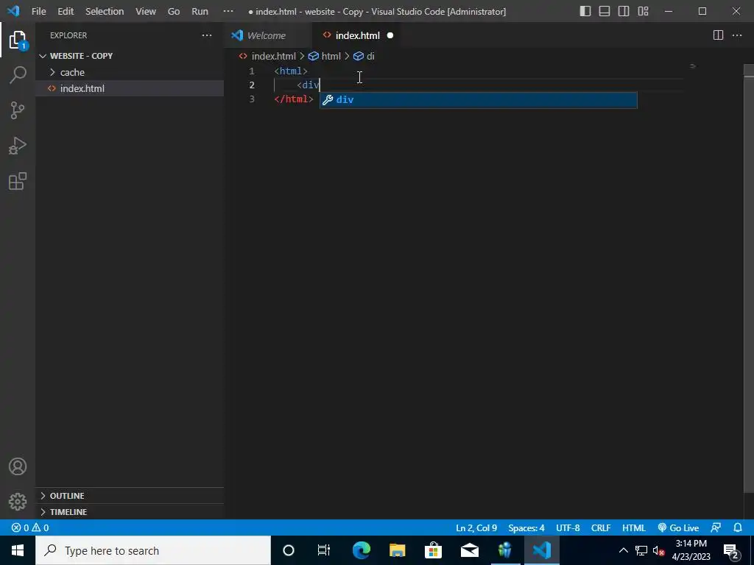This screenshot has width=754, height=565.
Task: Click the feedback icon in status bar
Action: 716,527
